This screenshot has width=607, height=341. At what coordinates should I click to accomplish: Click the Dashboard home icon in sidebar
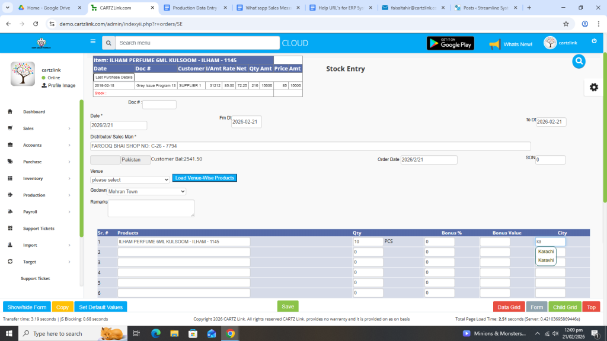coord(10,112)
